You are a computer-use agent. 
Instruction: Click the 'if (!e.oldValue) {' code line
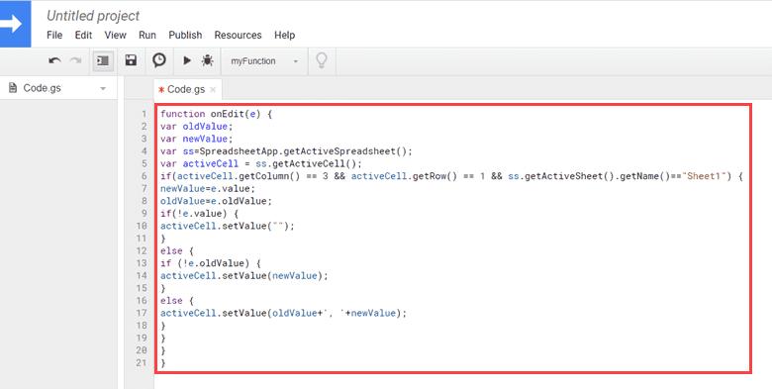[x=211, y=263]
